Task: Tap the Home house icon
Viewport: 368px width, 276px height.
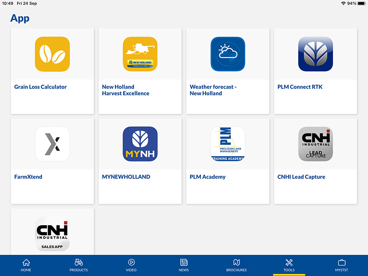Action: coord(26,262)
